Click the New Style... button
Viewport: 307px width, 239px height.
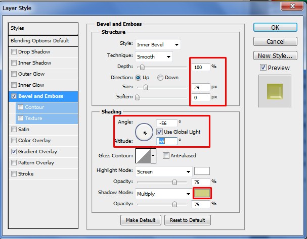point(275,55)
